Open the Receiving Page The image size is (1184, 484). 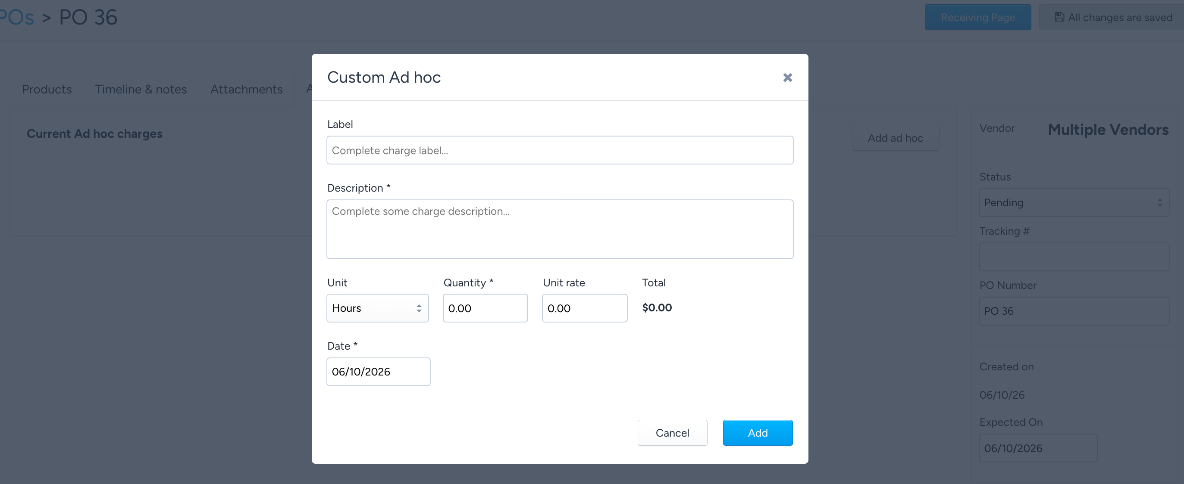point(977,18)
